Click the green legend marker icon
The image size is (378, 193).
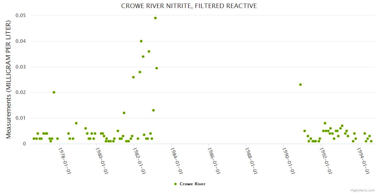175,184
